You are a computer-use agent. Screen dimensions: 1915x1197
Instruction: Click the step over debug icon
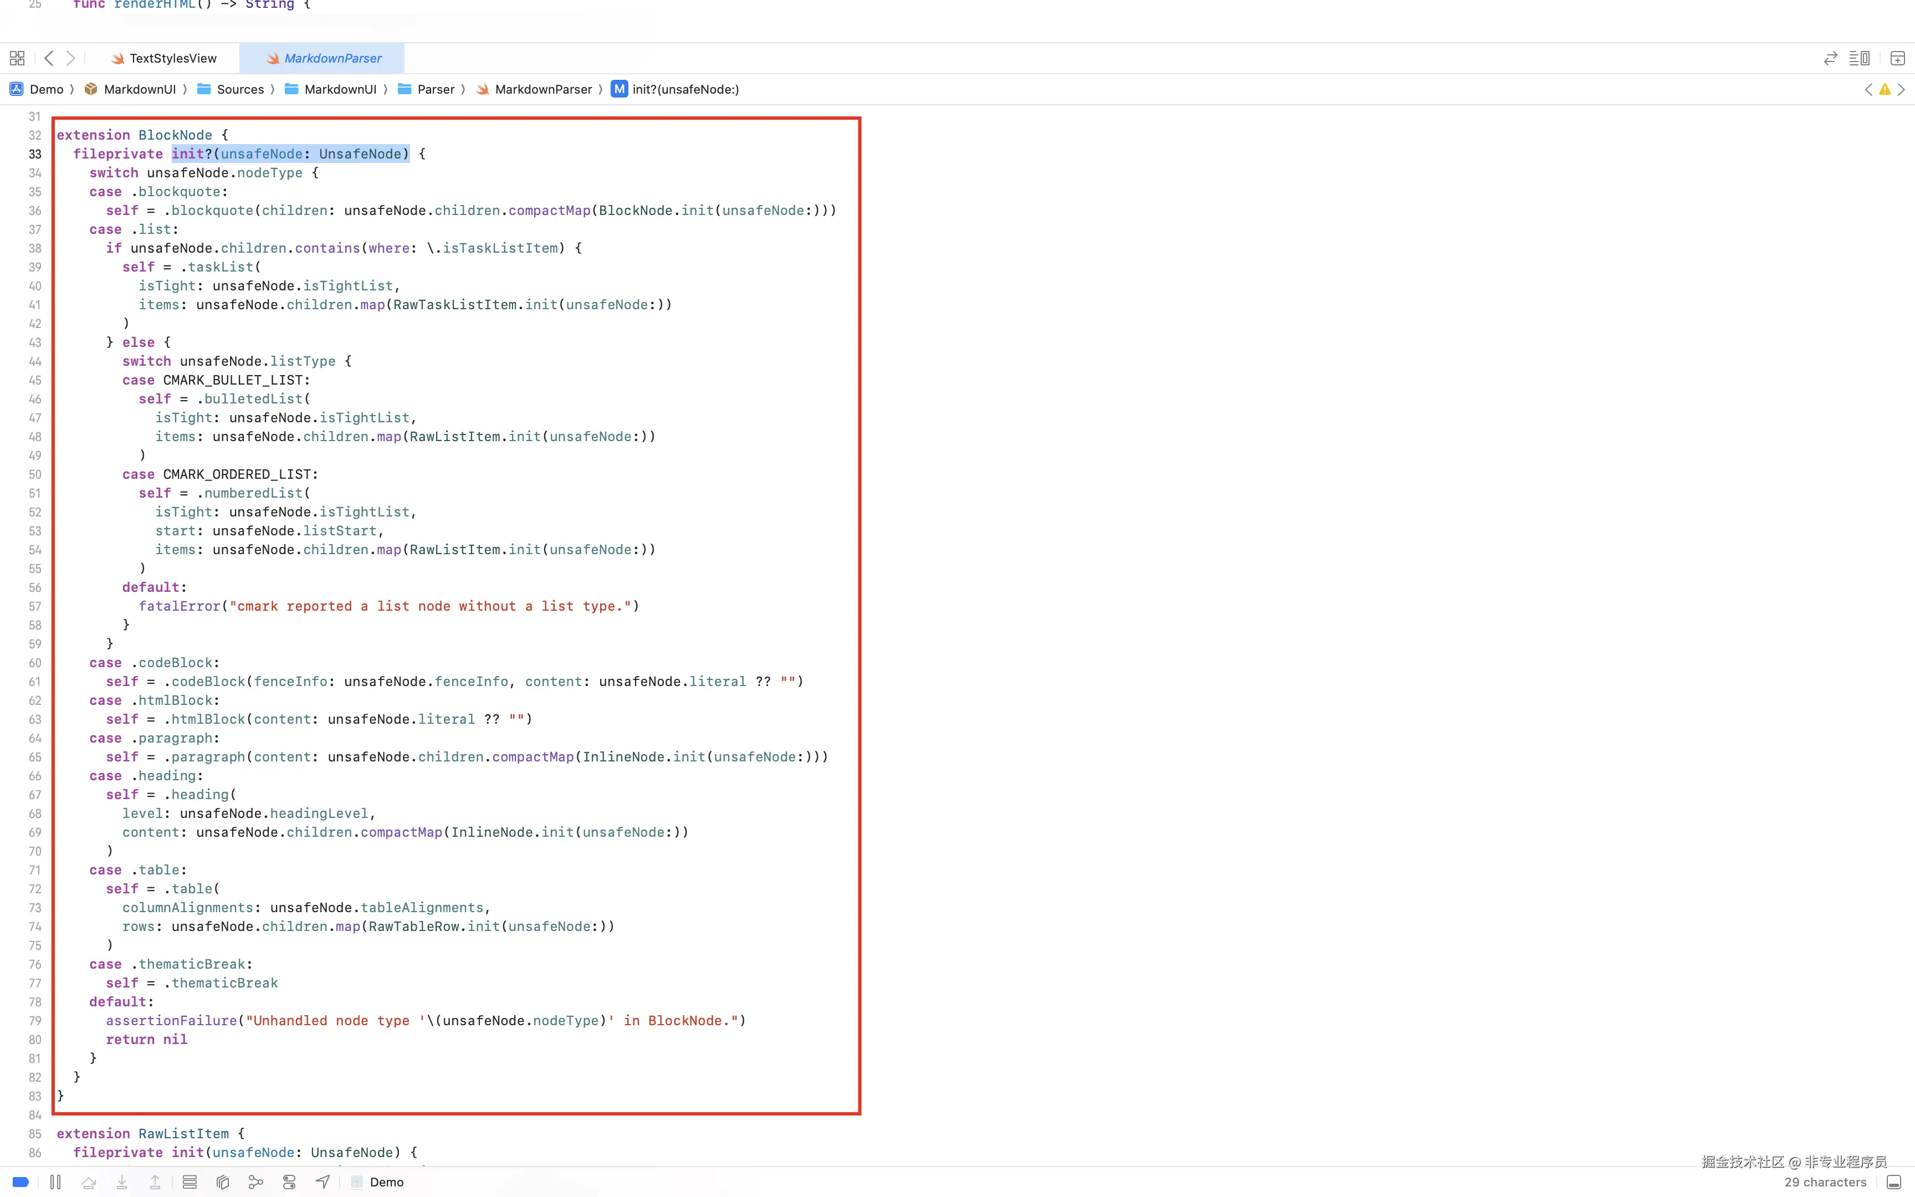[x=89, y=1182]
